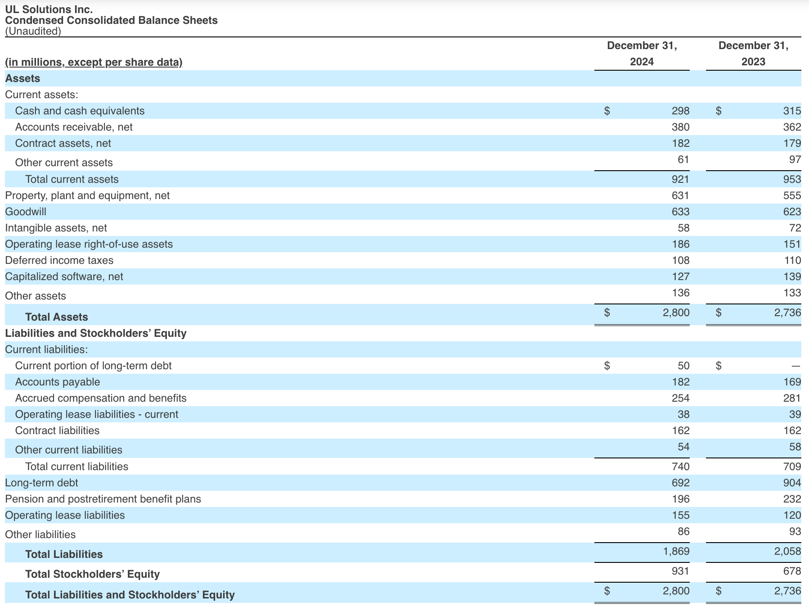This screenshot has width=809, height=607.
Task: Click the 740 total current liabilities value
Action: 680,467
